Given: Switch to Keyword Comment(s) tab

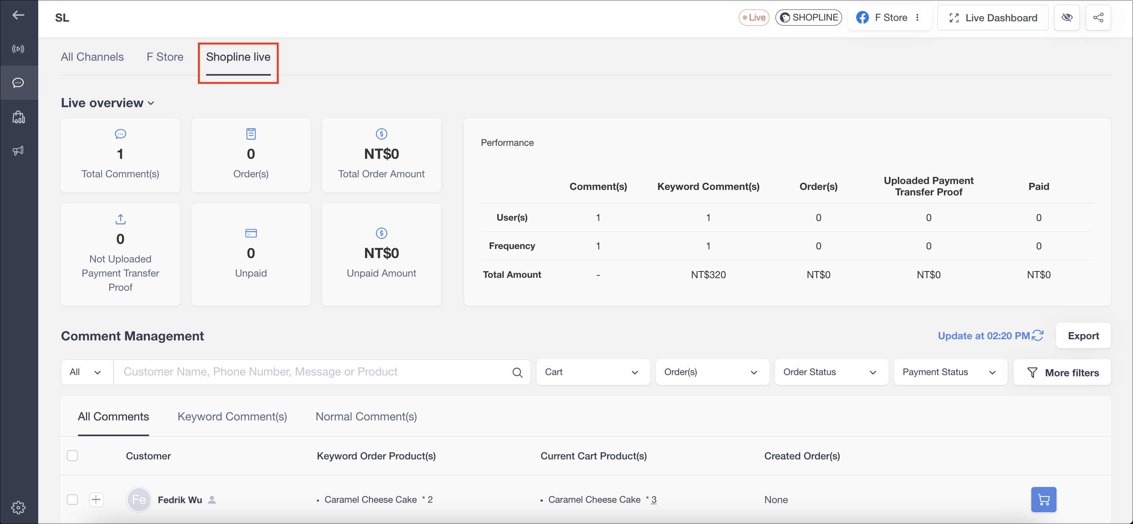Looking at the screenshot, I should [232, 417].
